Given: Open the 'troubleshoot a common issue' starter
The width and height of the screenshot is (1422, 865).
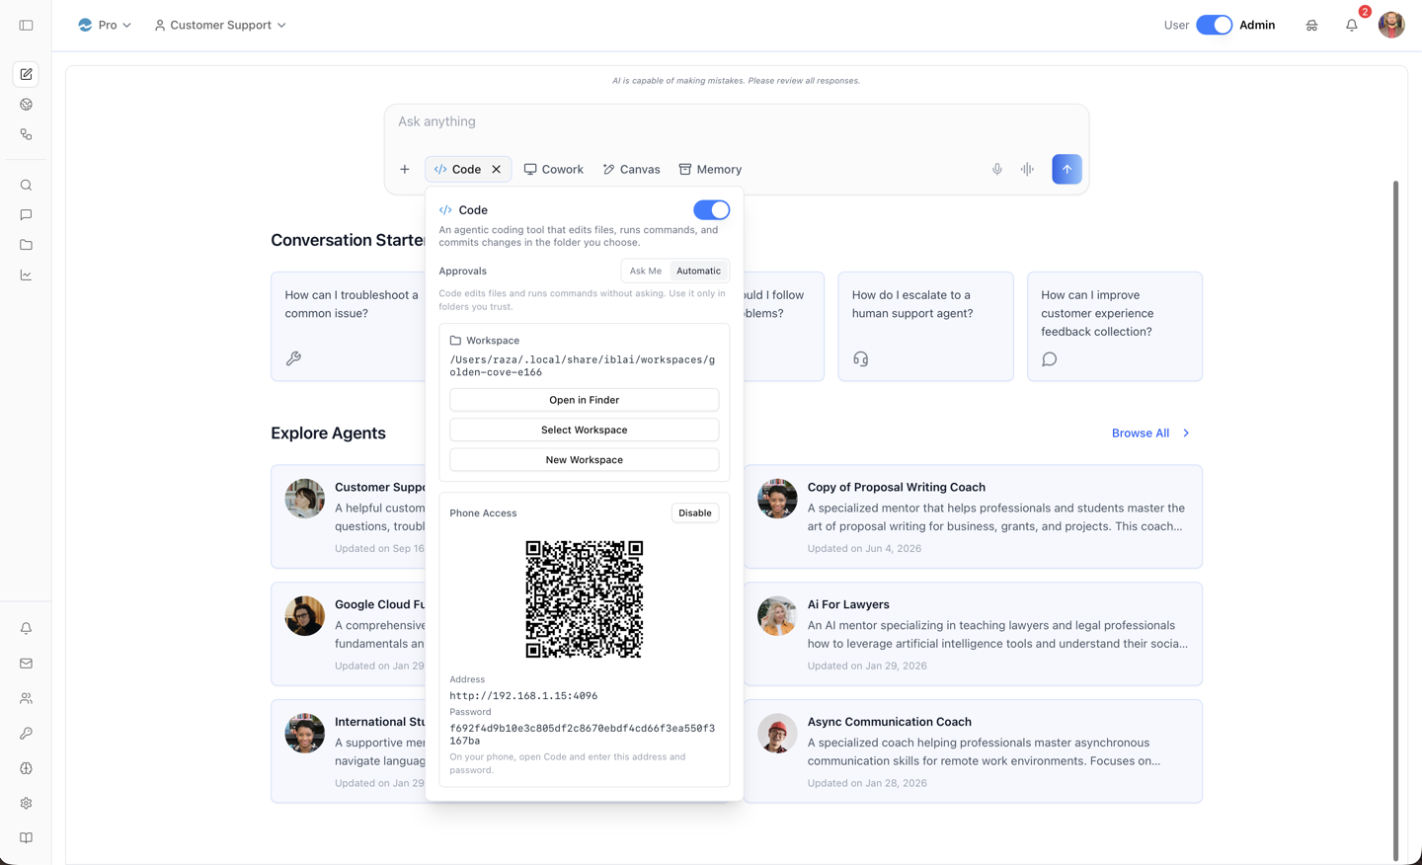Looking at the screenshot, I should pos(349,326).
